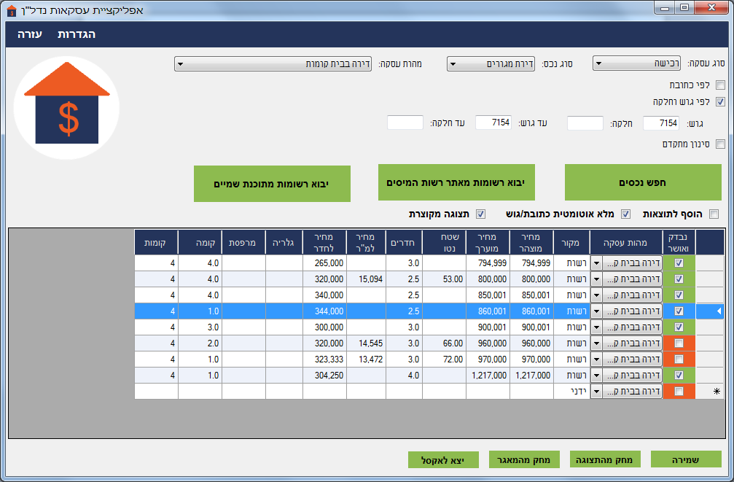Click the 53.00 net area cell
Viewport: 734px width, 482px height.
(444, 279)
